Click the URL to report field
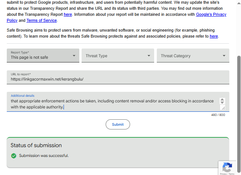 [x=118, y=77]
